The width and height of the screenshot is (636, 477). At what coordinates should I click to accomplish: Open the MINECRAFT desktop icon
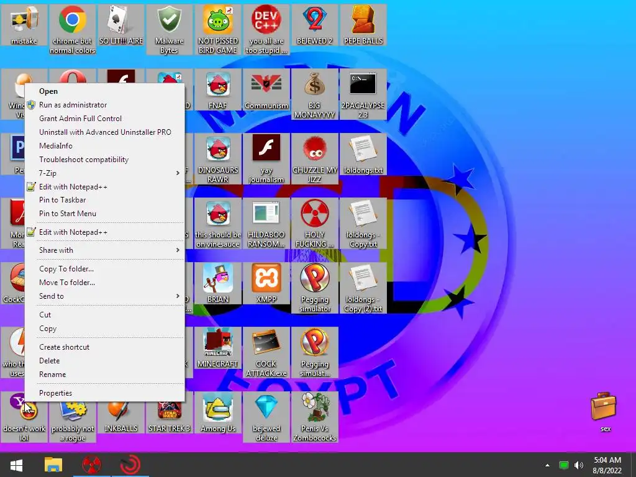(218, 348)
